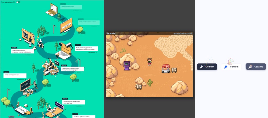Open View Milestone for seed funding card
This screenshot has height=118, width=268.
point(79,73)
